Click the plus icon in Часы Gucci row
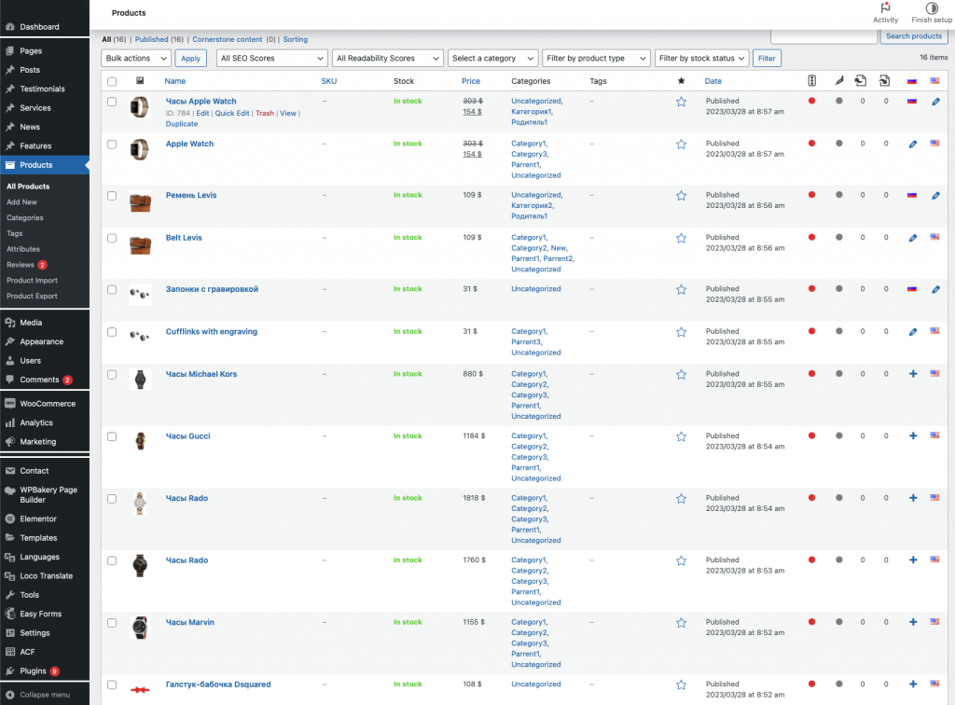 (912, 435)
